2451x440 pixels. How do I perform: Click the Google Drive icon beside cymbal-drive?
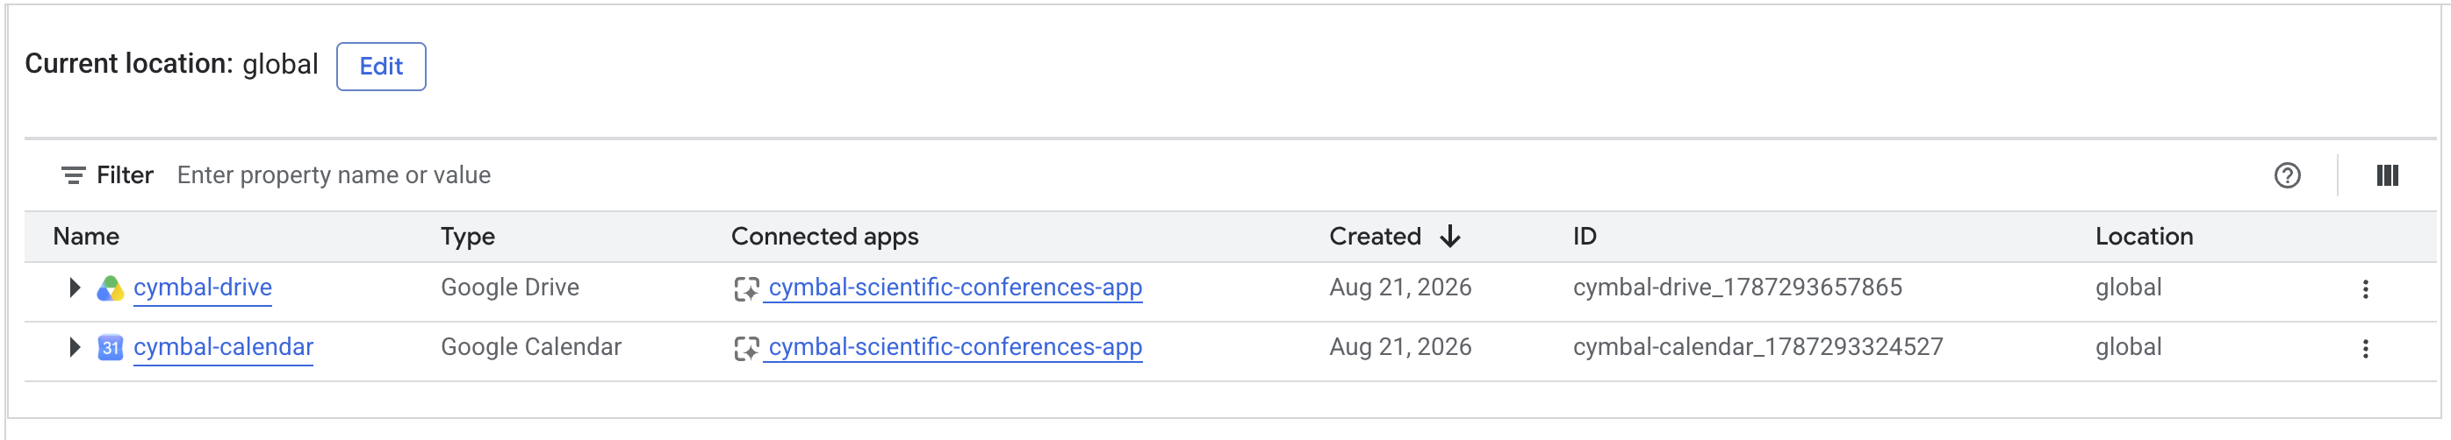(x=111, y=289)
